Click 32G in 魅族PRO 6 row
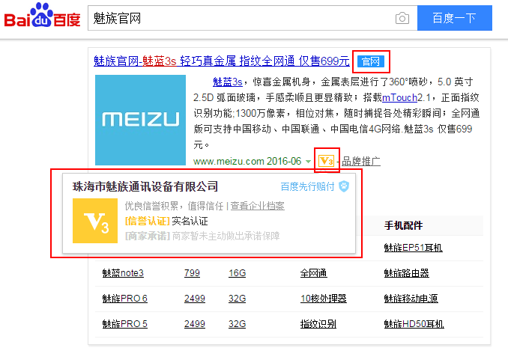508x354 pixels. pos(238,299)
